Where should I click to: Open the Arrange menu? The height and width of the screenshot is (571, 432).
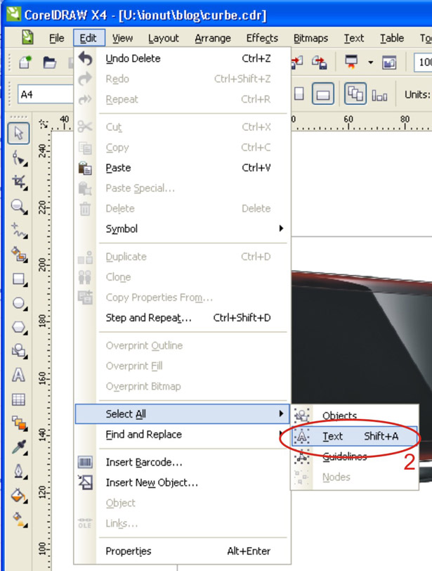coord(213,38)
